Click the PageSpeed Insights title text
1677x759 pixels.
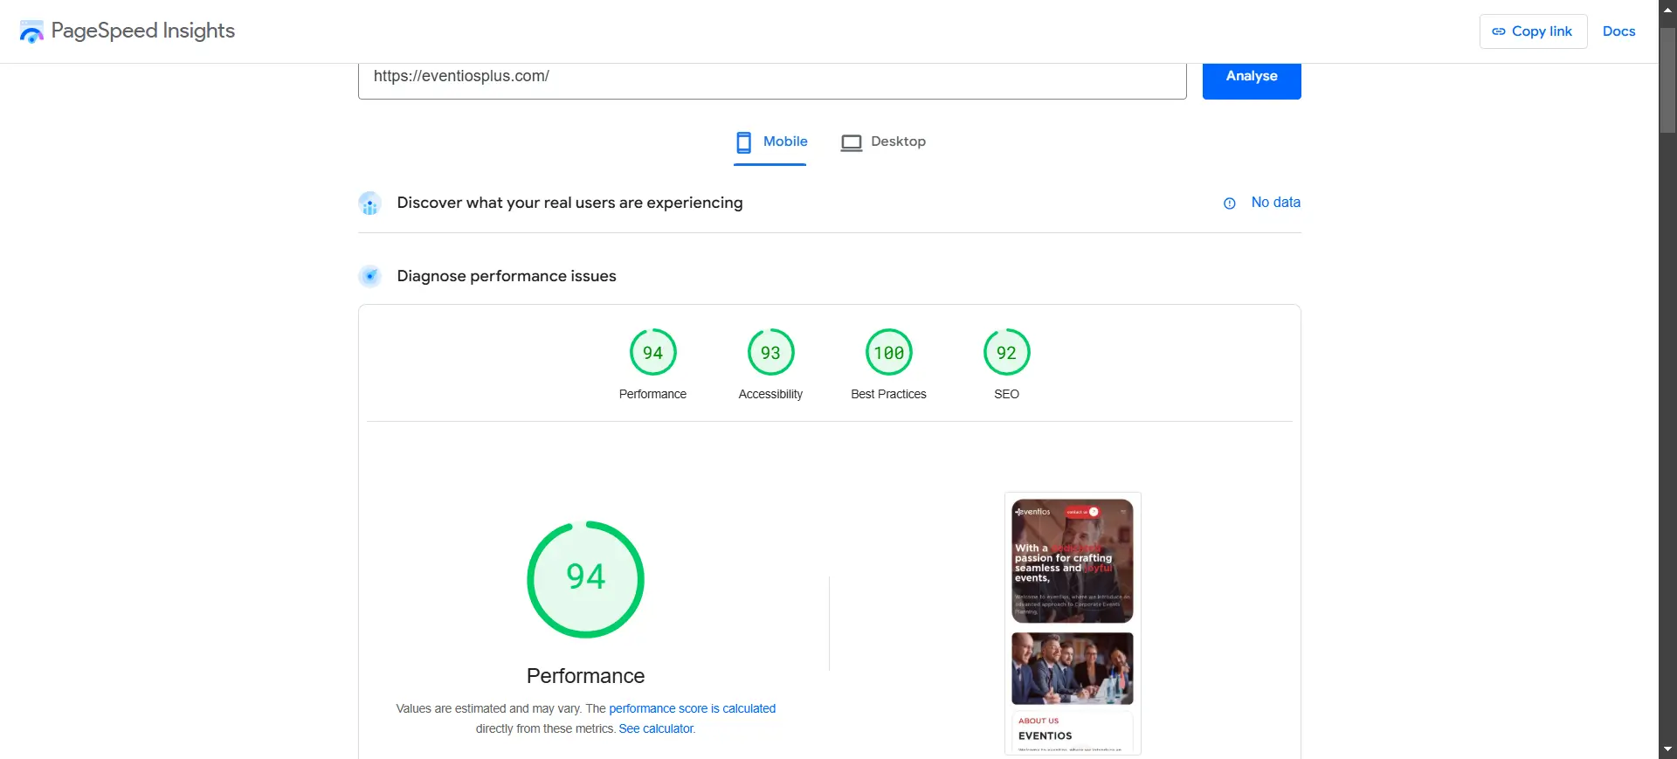pyautogui.click(x=143, y=31)
